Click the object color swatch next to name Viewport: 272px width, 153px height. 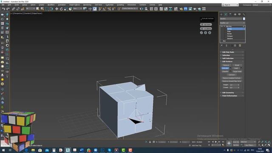[244, 19]
